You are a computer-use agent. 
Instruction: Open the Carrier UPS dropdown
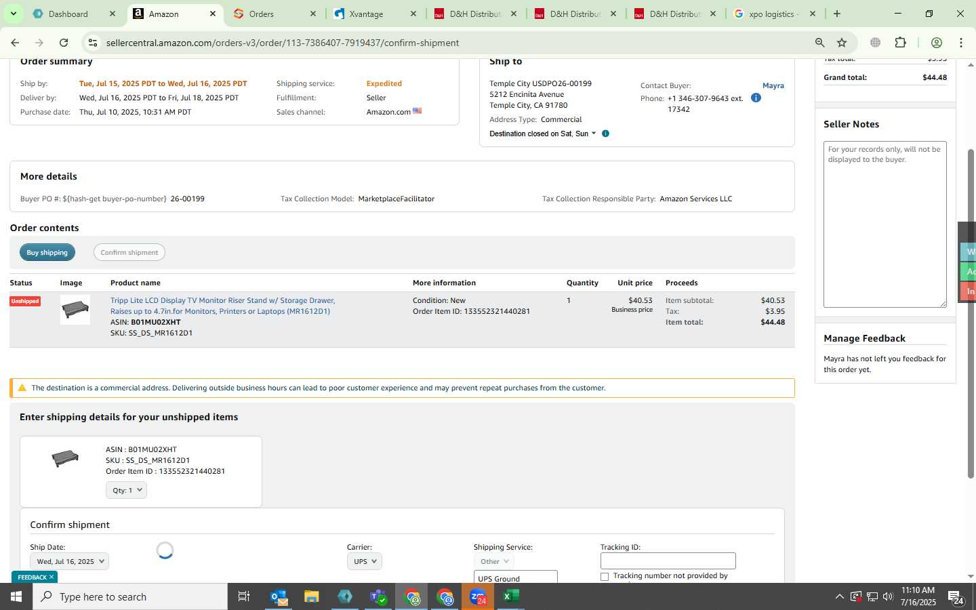coord(365,561)
